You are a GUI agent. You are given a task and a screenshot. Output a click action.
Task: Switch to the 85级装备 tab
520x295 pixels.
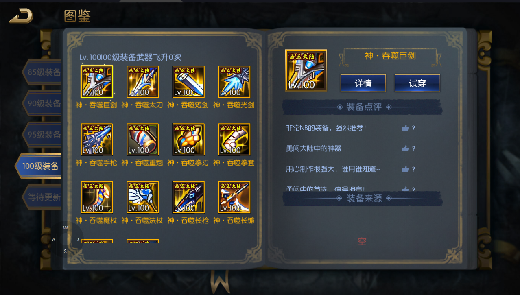point(42,72)
